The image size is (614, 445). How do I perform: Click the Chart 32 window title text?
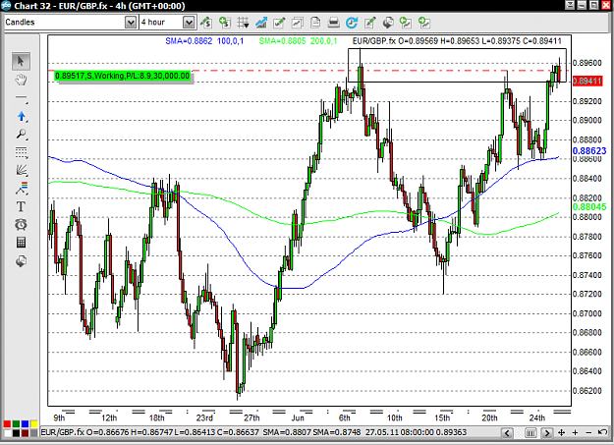[x=99, y=6]
